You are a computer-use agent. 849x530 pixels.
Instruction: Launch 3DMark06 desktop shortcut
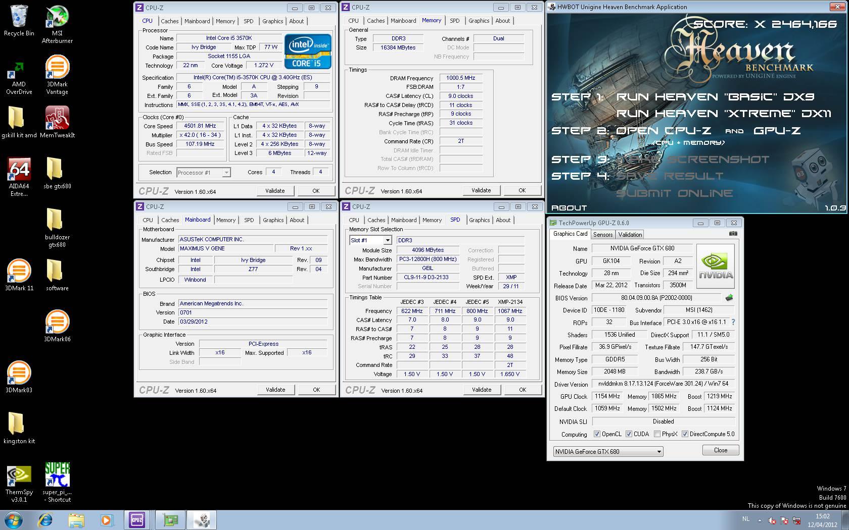click(57, 326)
